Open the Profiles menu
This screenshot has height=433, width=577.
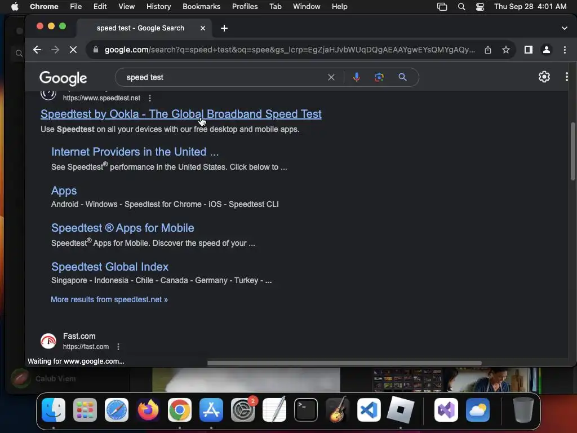(x=245, y=6)
